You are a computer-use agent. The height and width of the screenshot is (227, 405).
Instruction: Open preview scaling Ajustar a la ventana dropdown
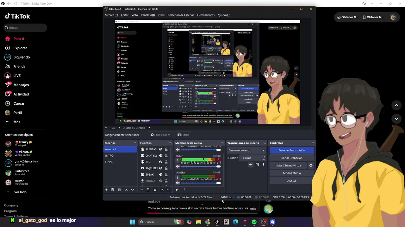point(137,128)
